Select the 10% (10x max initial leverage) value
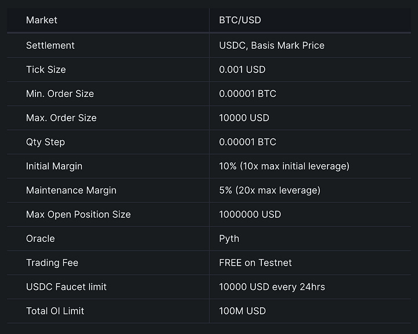 tap(284, 166)
